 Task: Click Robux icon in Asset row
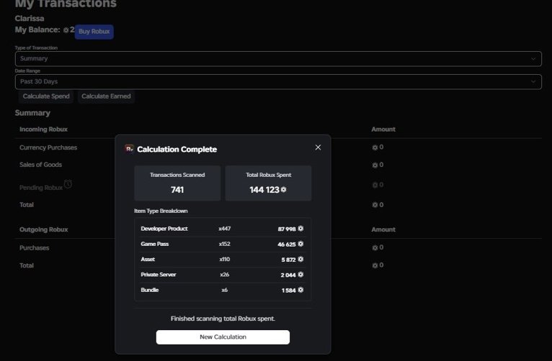click(301, 259)
